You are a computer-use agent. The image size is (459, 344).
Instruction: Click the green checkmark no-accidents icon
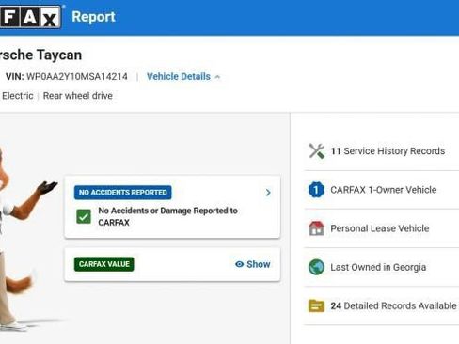point(84,216)
